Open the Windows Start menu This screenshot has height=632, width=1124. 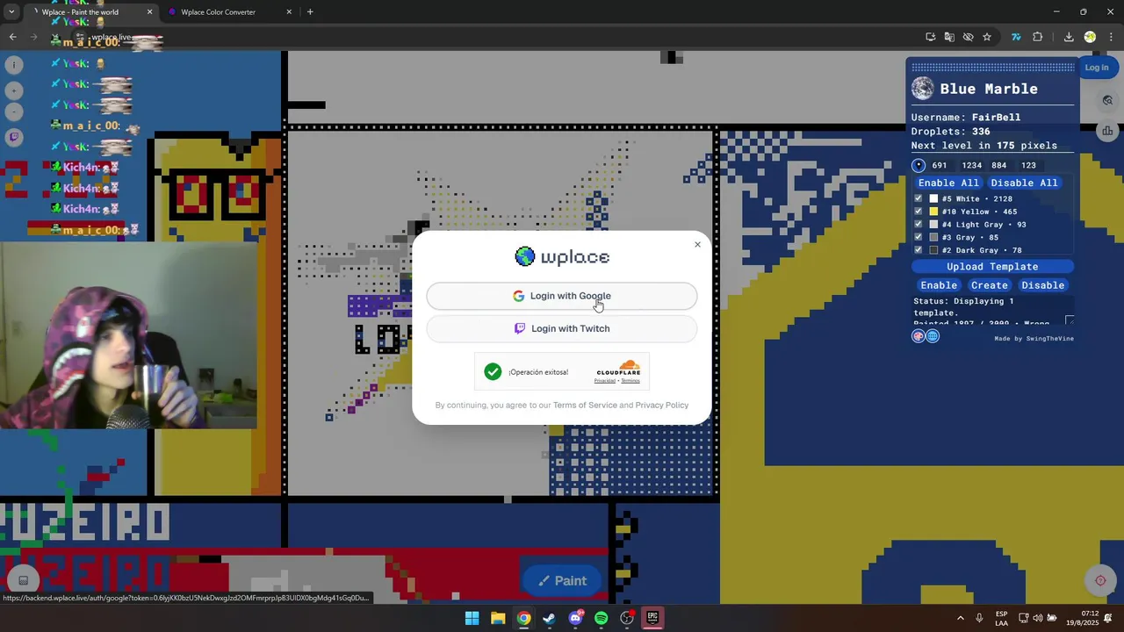pyautogui.click(x=472, y=618)
